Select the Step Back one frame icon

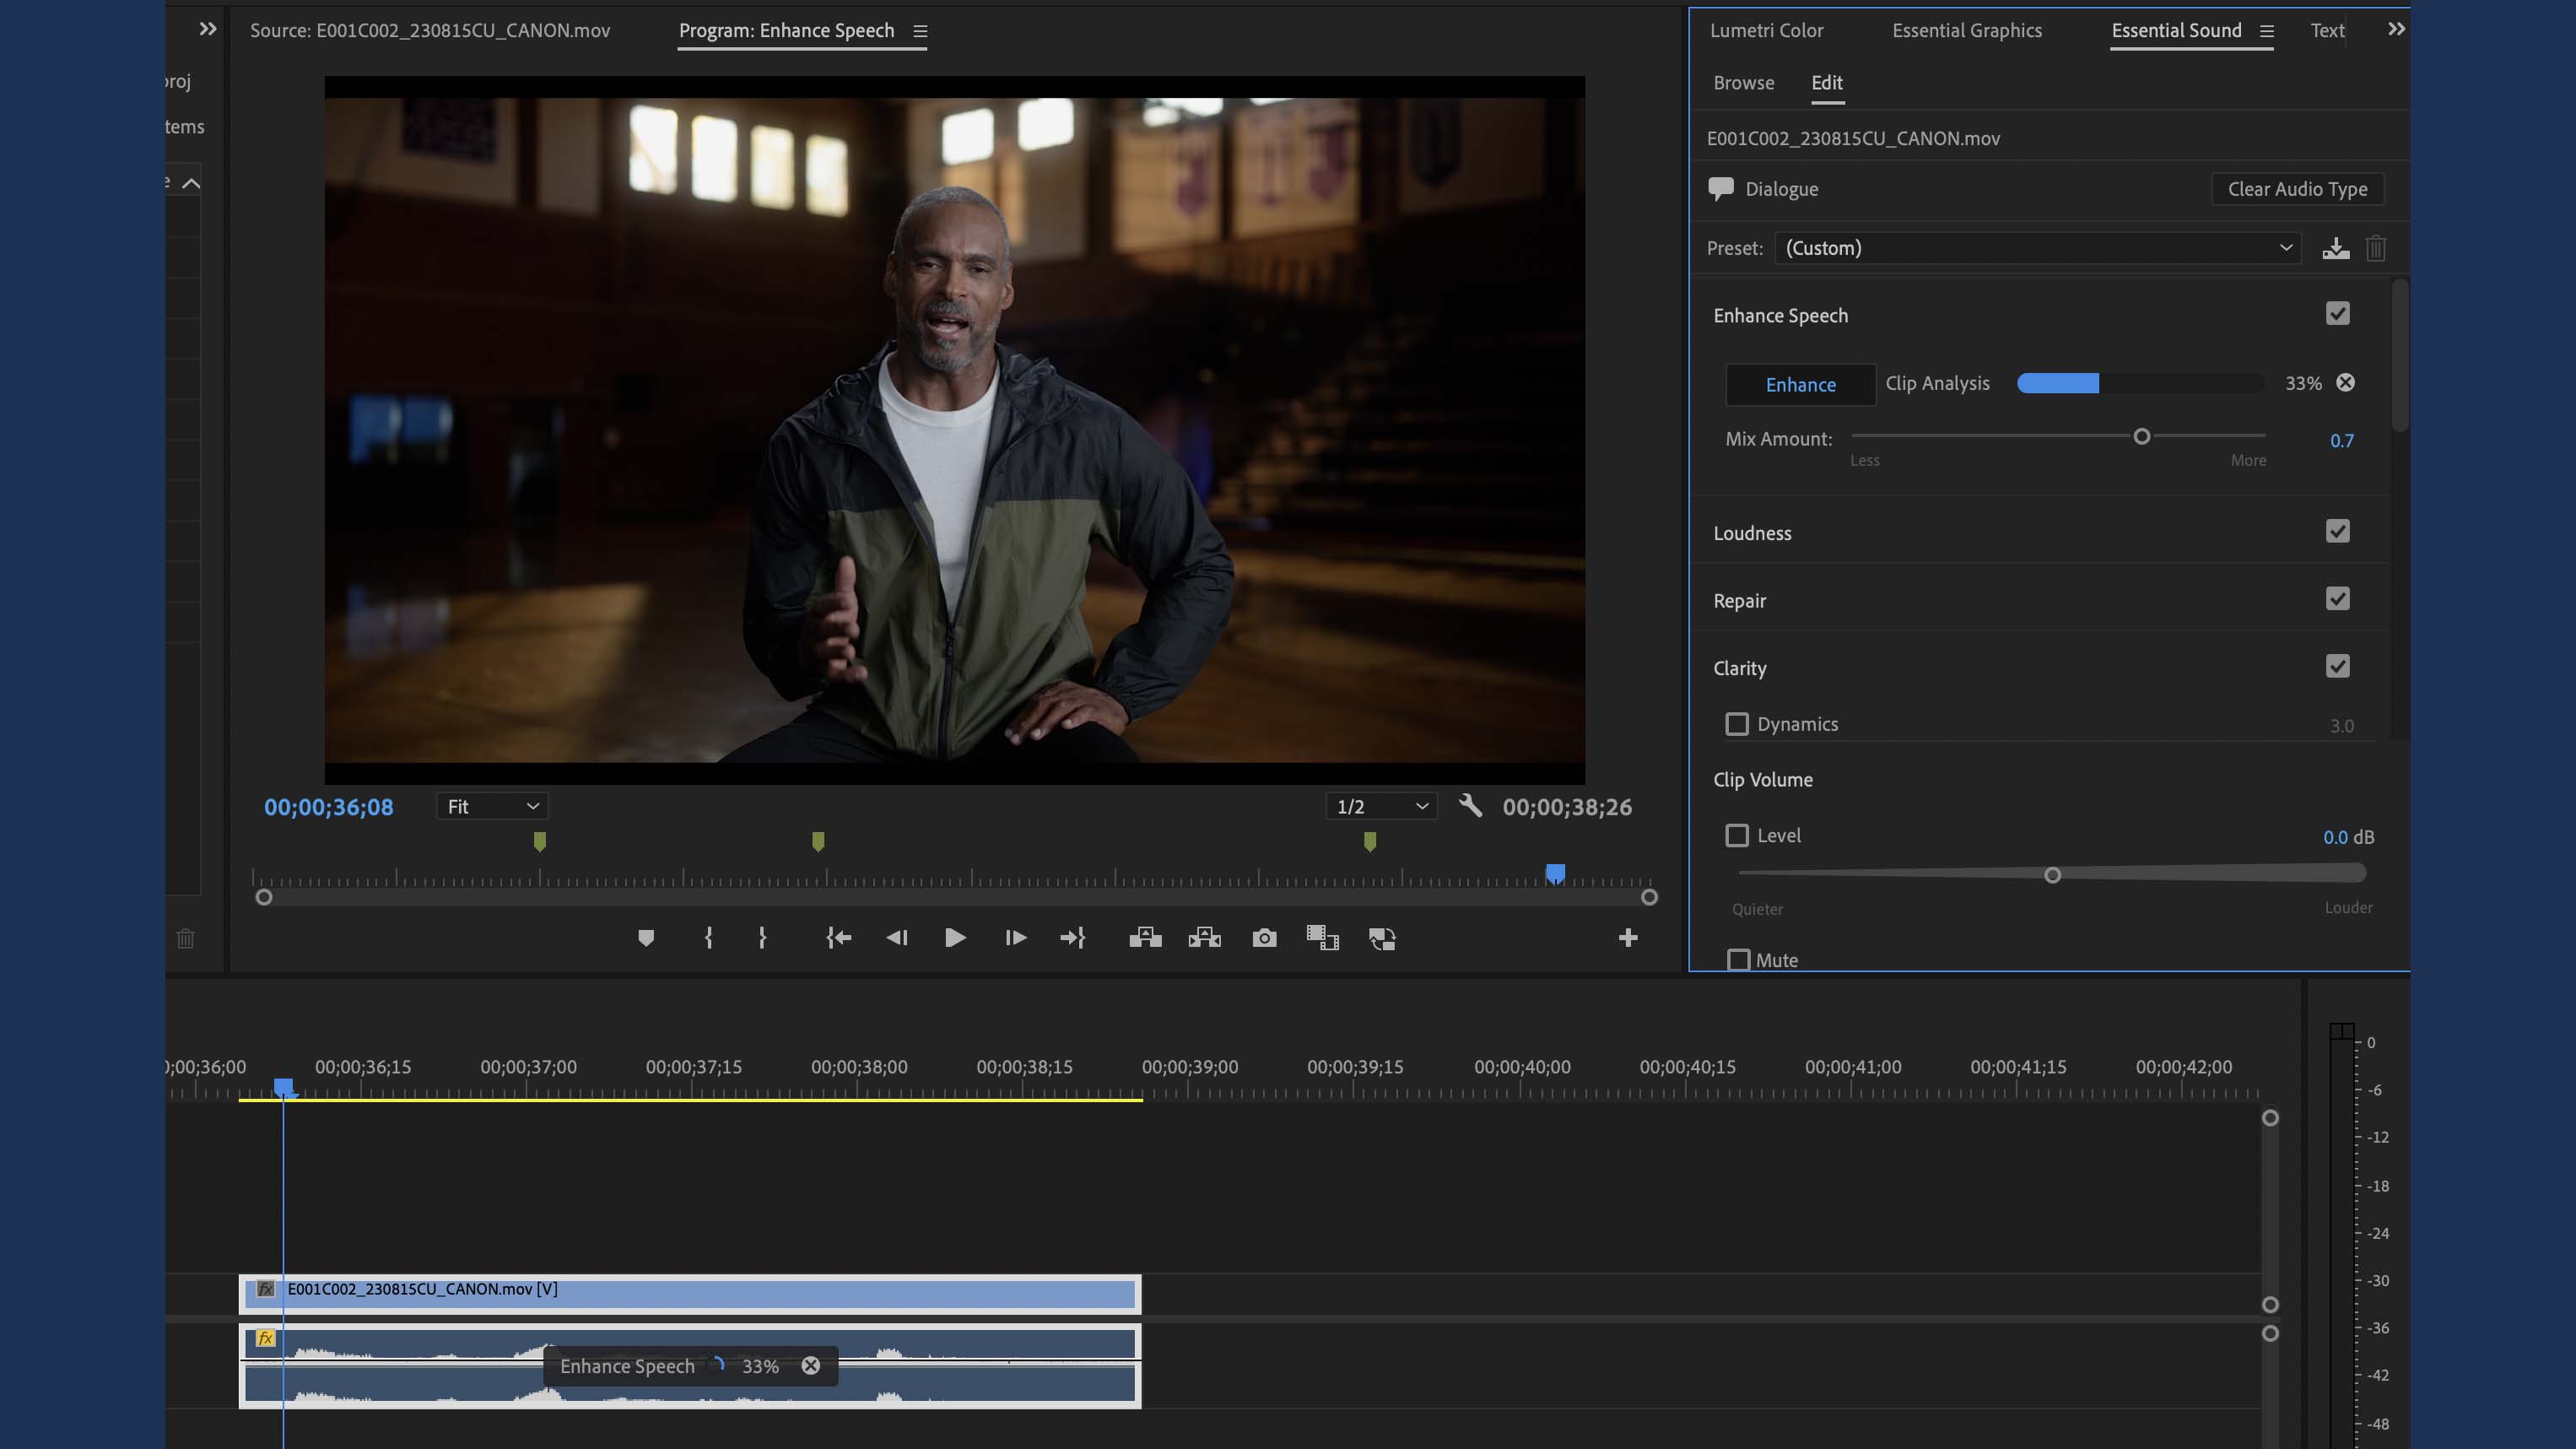tap(895, 938)
